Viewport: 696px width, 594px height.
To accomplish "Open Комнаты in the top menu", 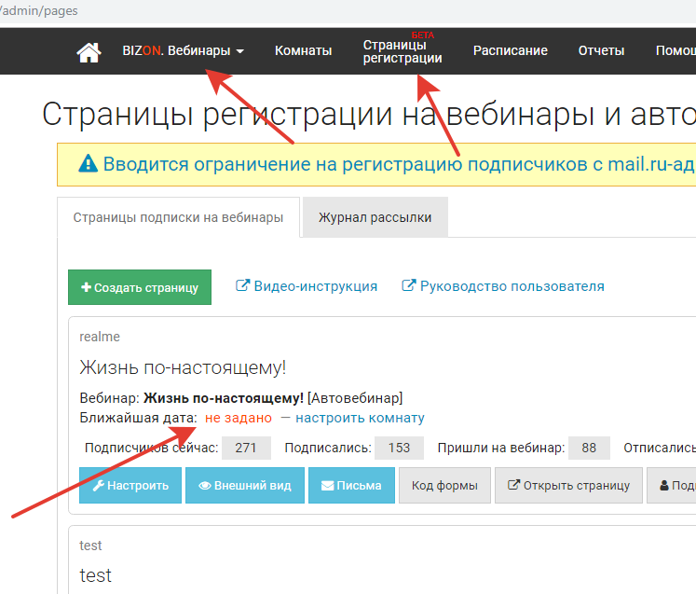I will [303, 51].
